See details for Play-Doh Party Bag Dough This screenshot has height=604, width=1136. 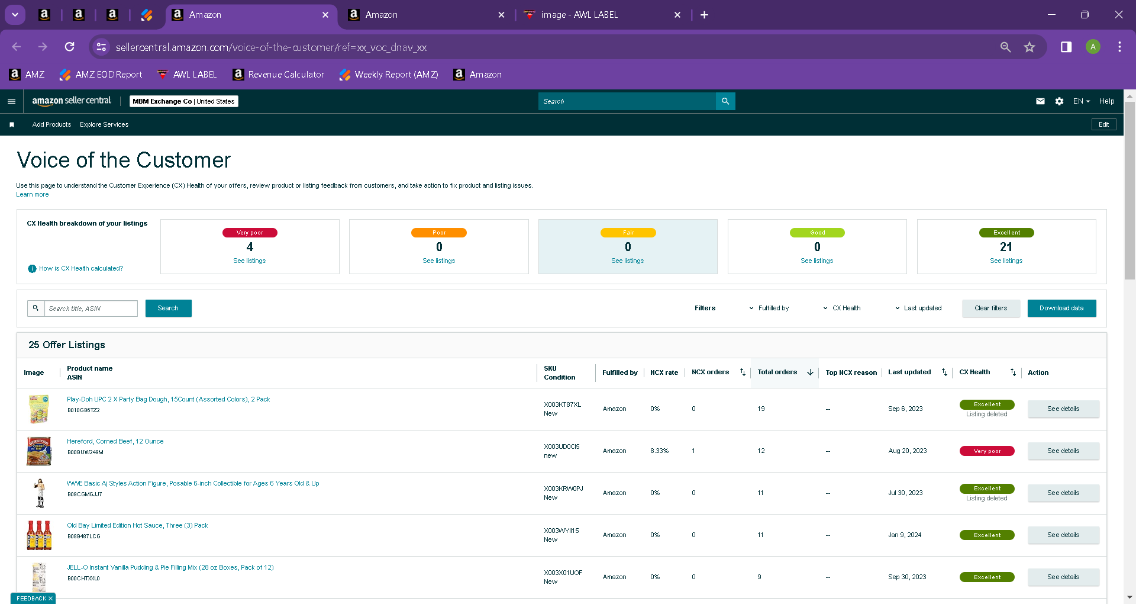pyautogui.click(x=1063, y=409)
